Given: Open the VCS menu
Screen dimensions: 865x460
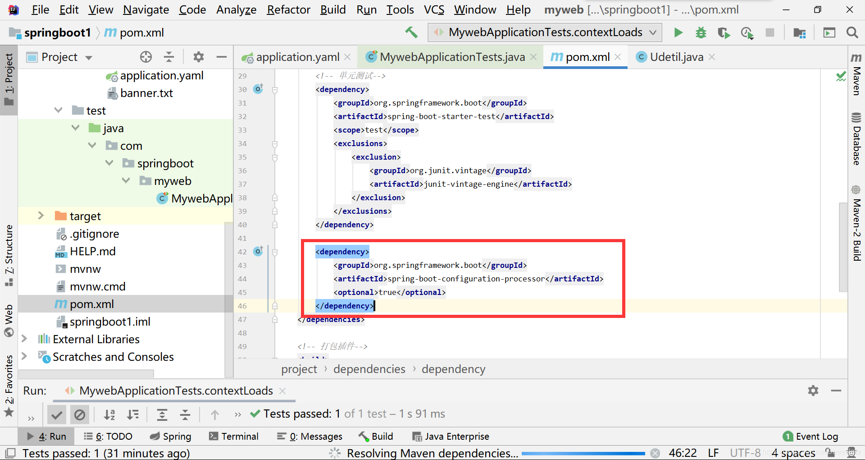Looking at the screenshot, I should coord(434,9).
